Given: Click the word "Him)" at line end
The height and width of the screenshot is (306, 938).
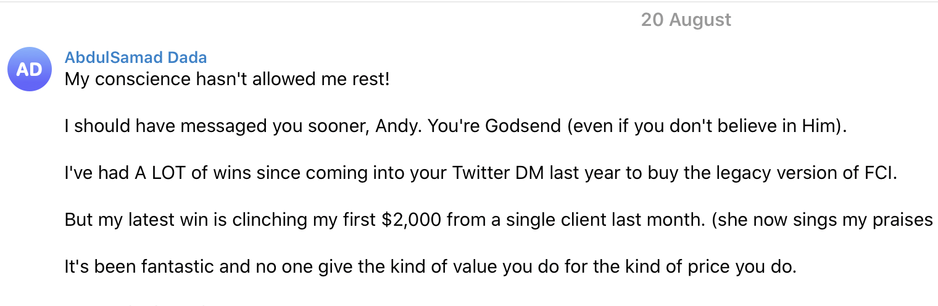Looking at the screenshot, I should [808, 127].
